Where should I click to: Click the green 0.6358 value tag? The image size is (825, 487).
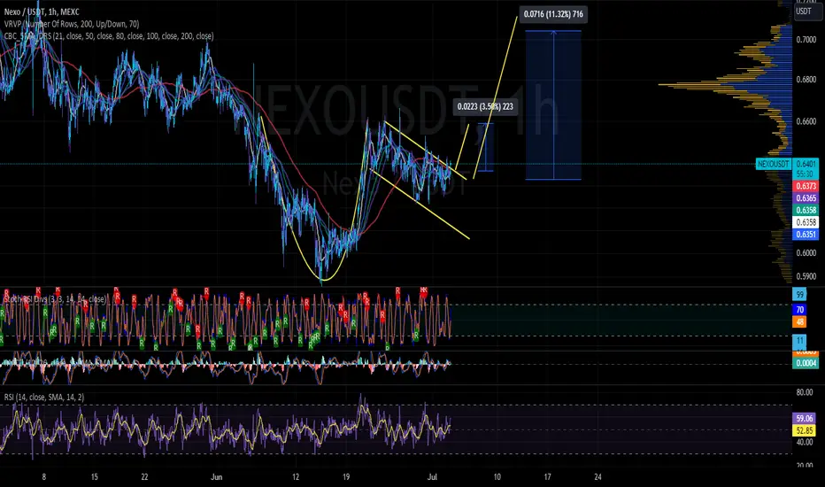click(806, 210)
